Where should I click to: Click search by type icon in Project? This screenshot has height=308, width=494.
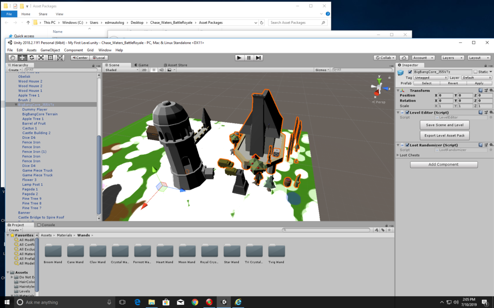(x=376, y=230)
